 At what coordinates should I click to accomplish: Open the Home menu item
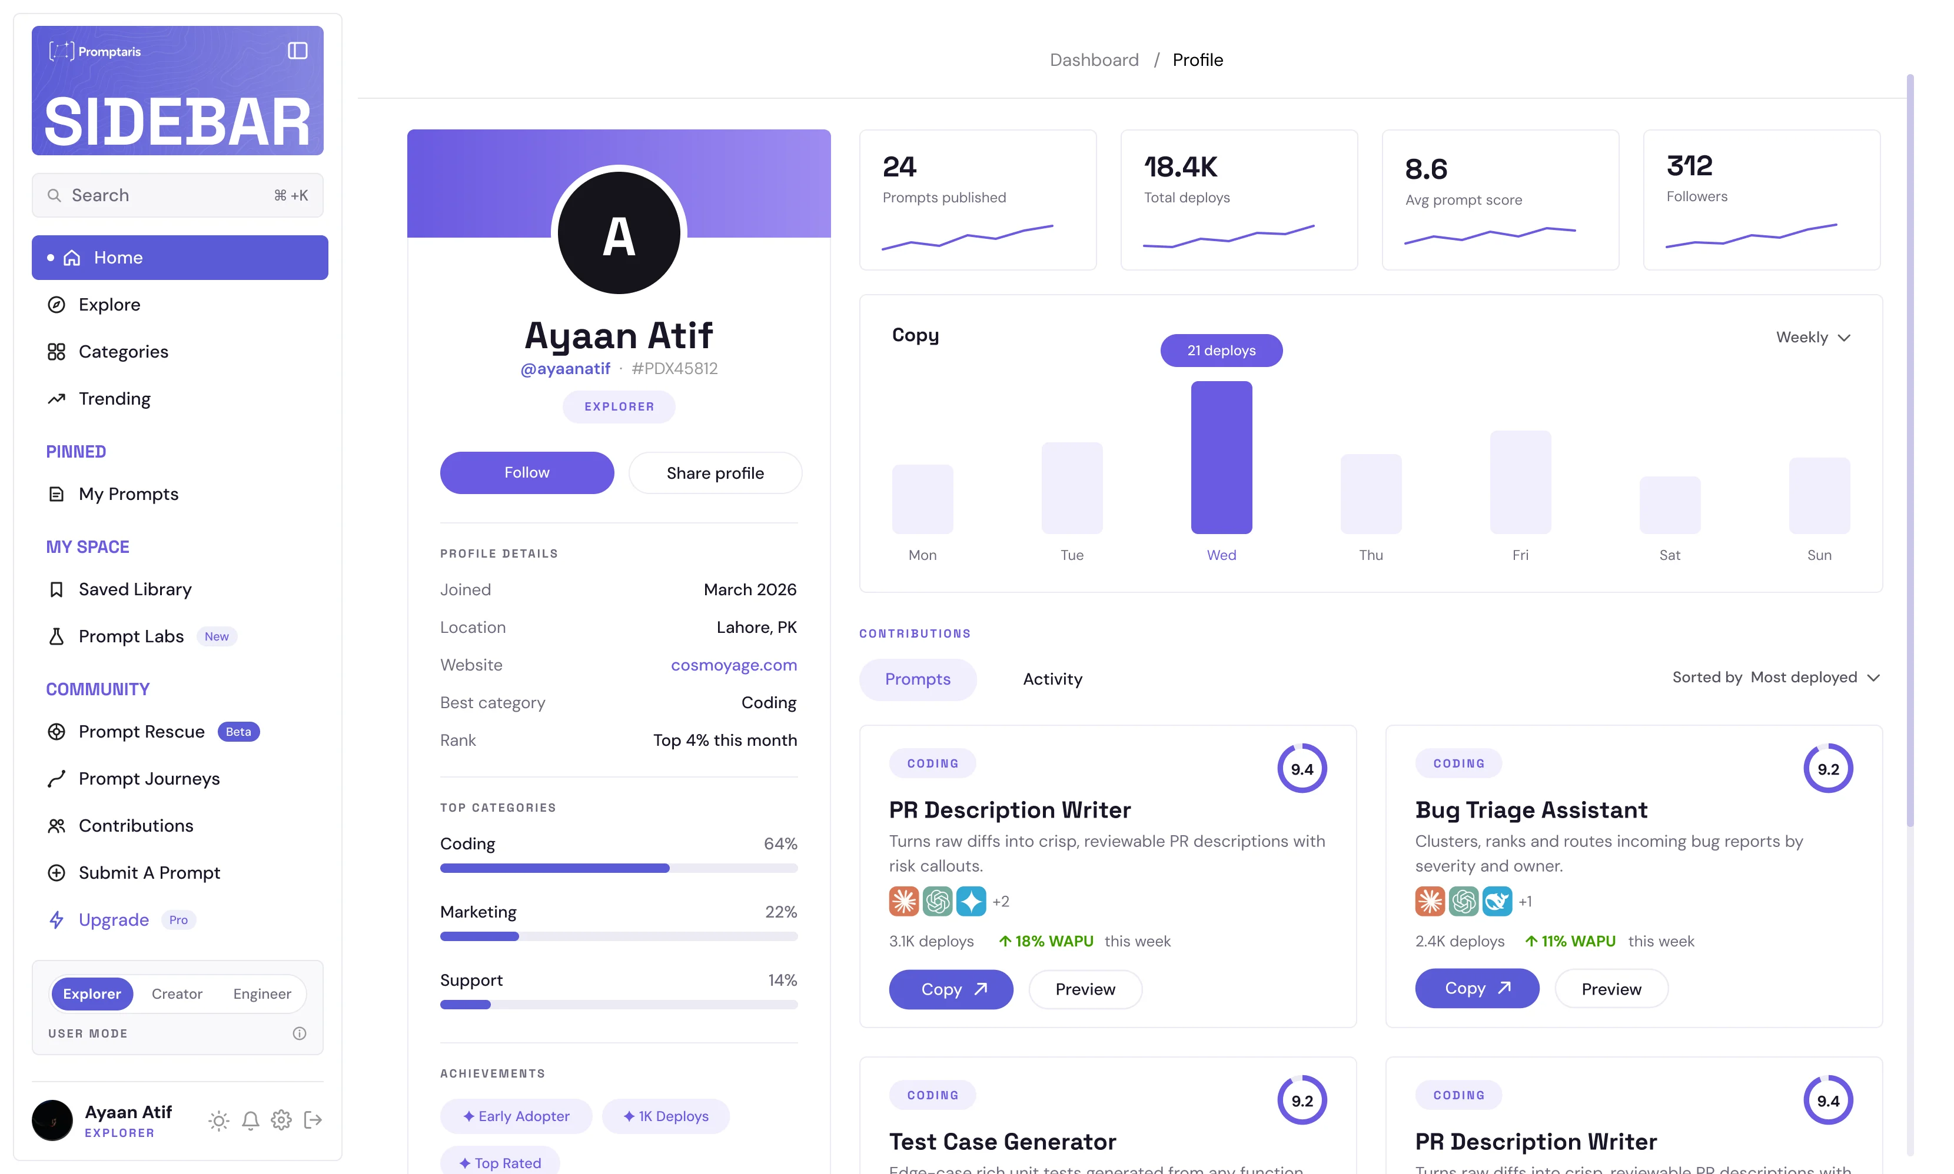(180, 257)
